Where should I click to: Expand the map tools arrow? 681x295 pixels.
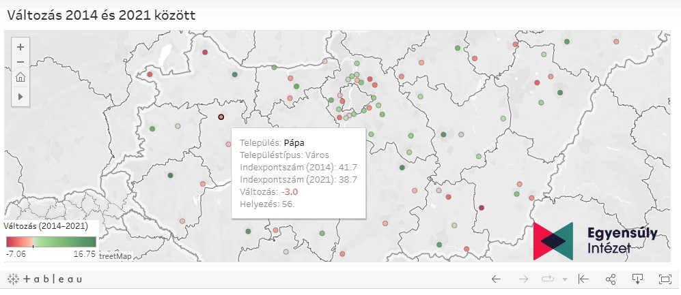20,97
